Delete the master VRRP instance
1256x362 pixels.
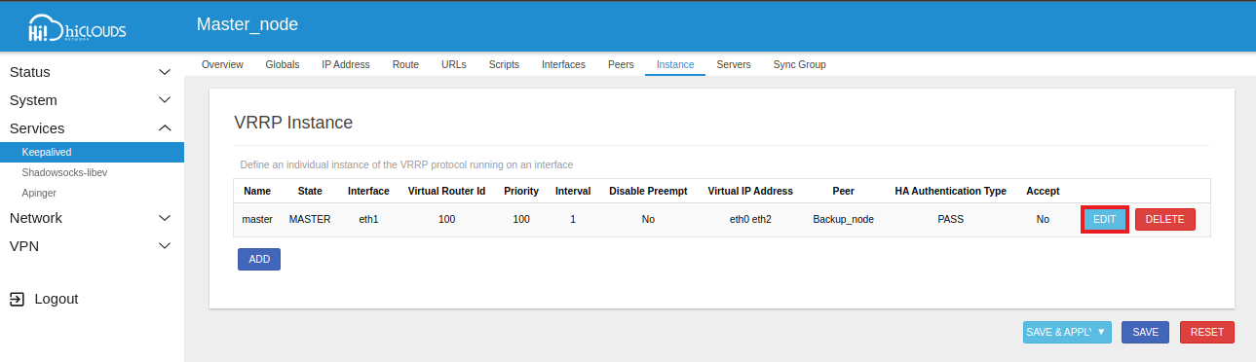click(1164, 219)
